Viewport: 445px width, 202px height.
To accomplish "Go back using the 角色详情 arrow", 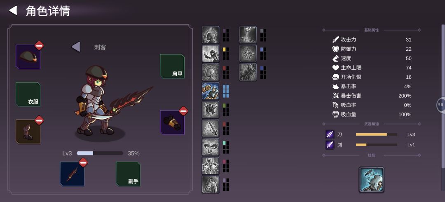I will (13, 10).
